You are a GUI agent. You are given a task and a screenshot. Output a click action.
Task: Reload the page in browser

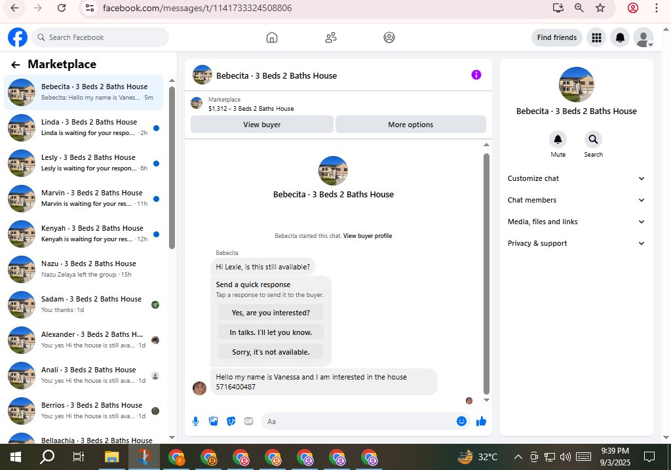tap(62, 8)
